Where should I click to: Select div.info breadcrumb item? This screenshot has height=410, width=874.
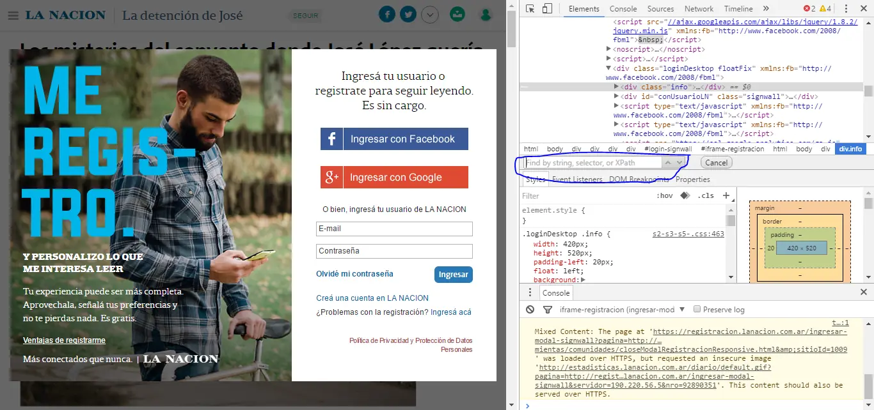[x=850, y=149]
